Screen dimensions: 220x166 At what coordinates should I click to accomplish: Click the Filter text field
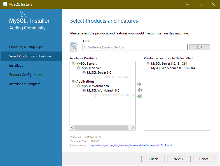(x=135, y=47)
